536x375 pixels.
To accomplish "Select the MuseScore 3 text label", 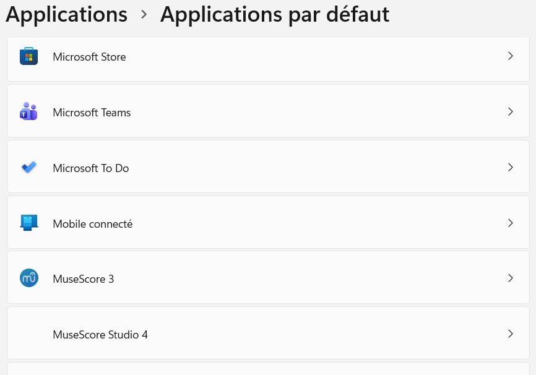I will [x=84, y=279].
